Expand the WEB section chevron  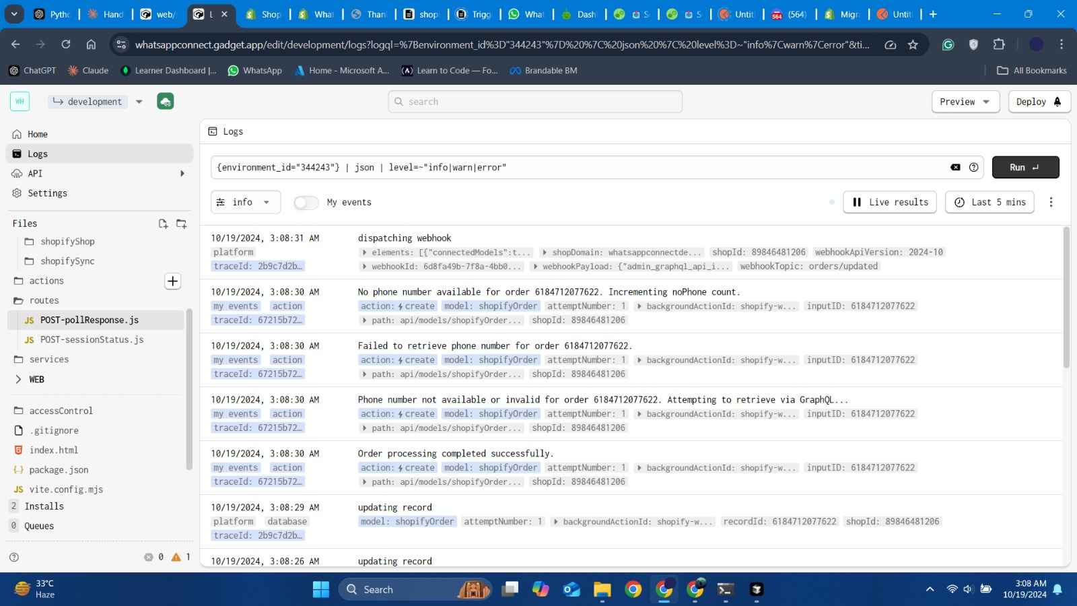(x=18, y=379)
